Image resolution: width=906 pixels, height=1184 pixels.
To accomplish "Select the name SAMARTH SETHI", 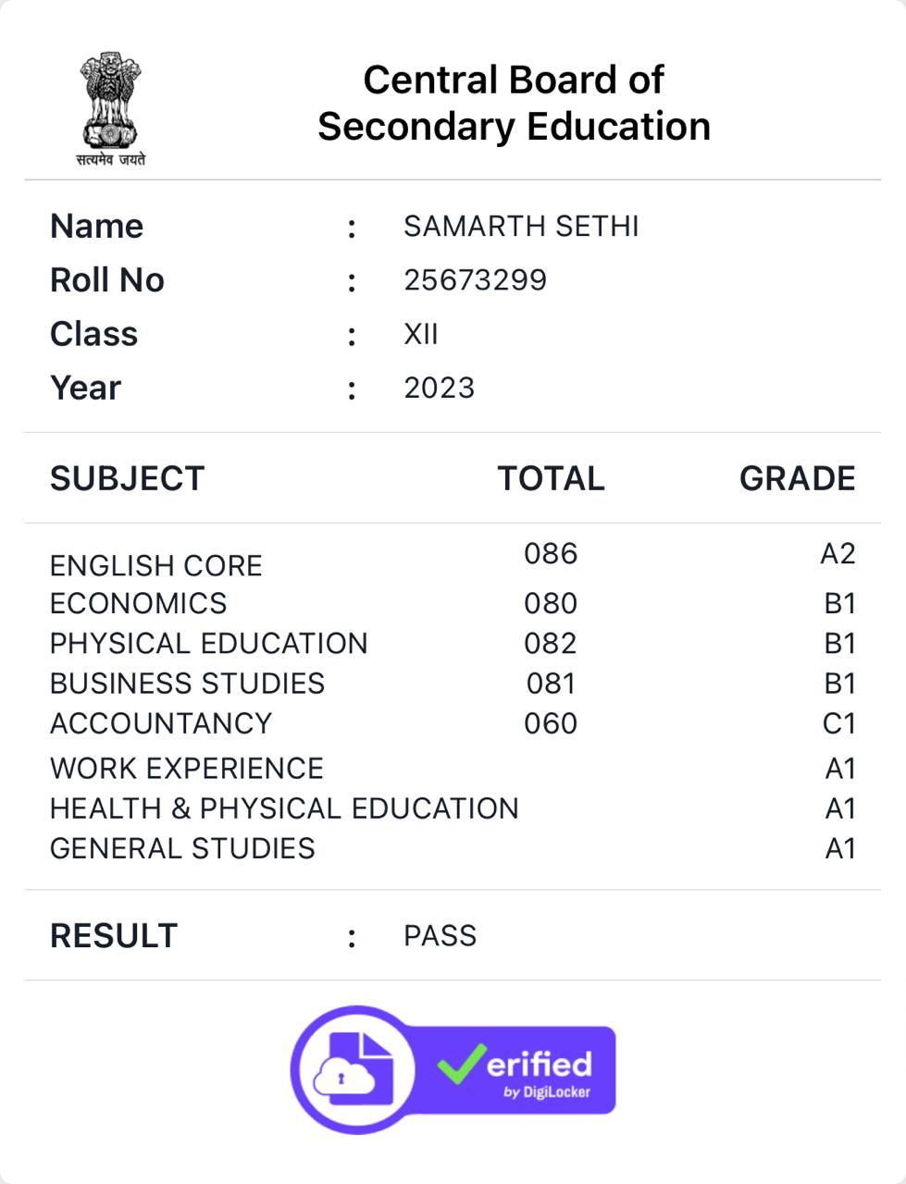I will point(521,227).
